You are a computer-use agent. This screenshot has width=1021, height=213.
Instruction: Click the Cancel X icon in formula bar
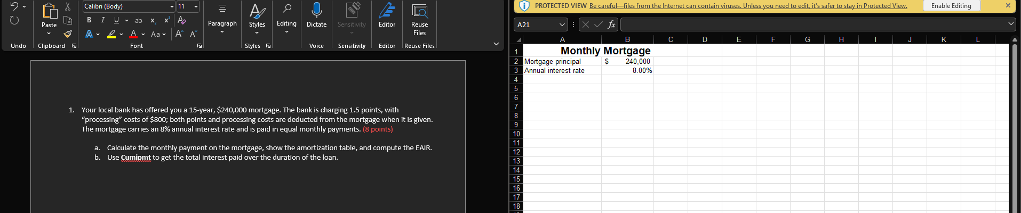(x=585, y=24)
